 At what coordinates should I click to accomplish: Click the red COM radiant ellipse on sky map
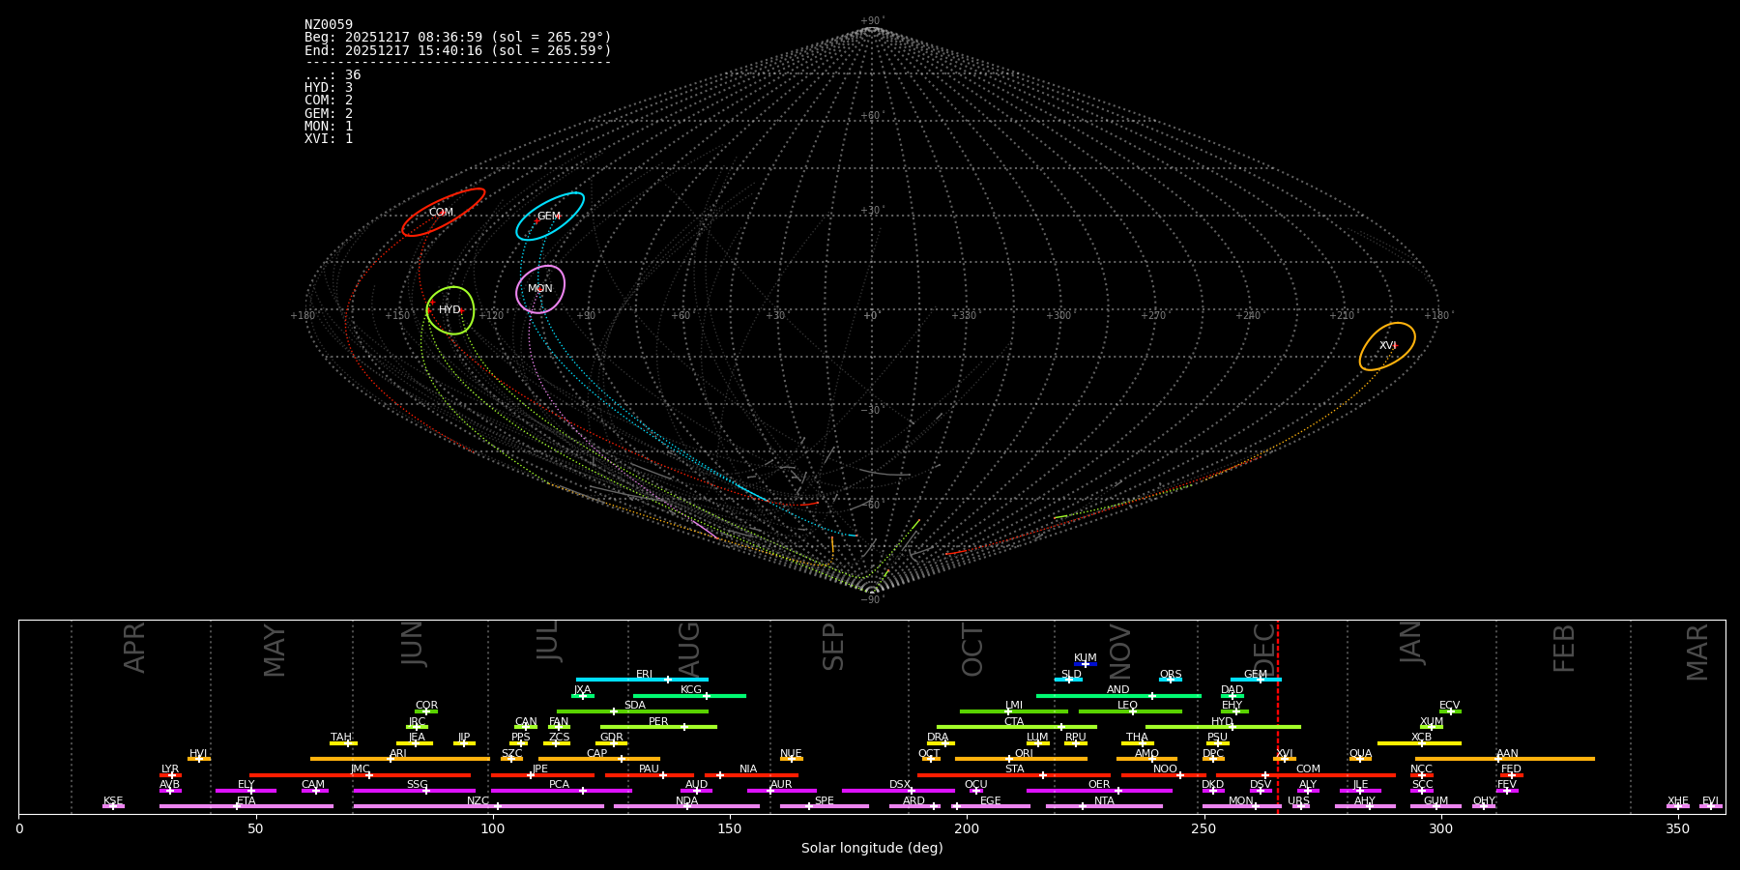[443, 213]
